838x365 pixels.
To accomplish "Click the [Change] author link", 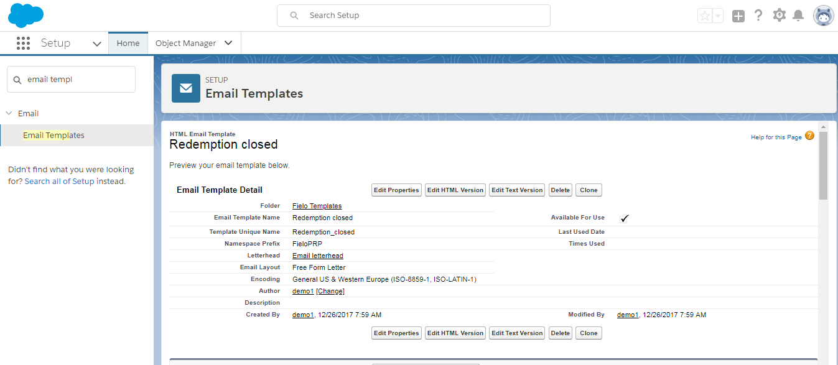I will tap(330, 291).
